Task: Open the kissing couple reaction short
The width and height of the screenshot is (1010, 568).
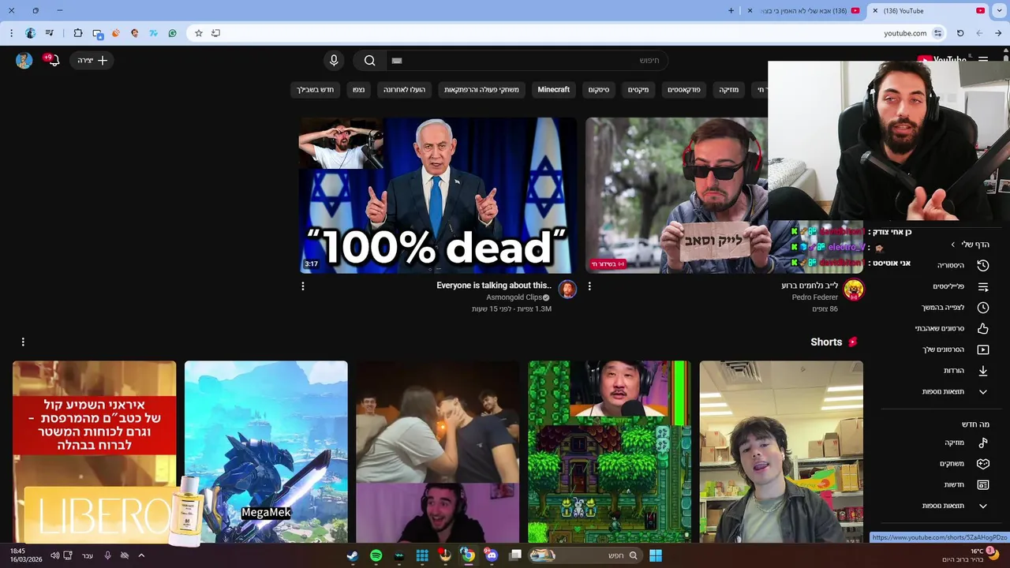Action: pyautogui.click(x=438, y=453)
